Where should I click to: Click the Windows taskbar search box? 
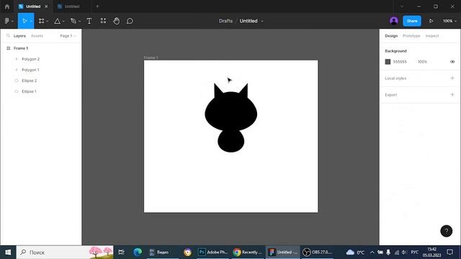coord(65,253)
